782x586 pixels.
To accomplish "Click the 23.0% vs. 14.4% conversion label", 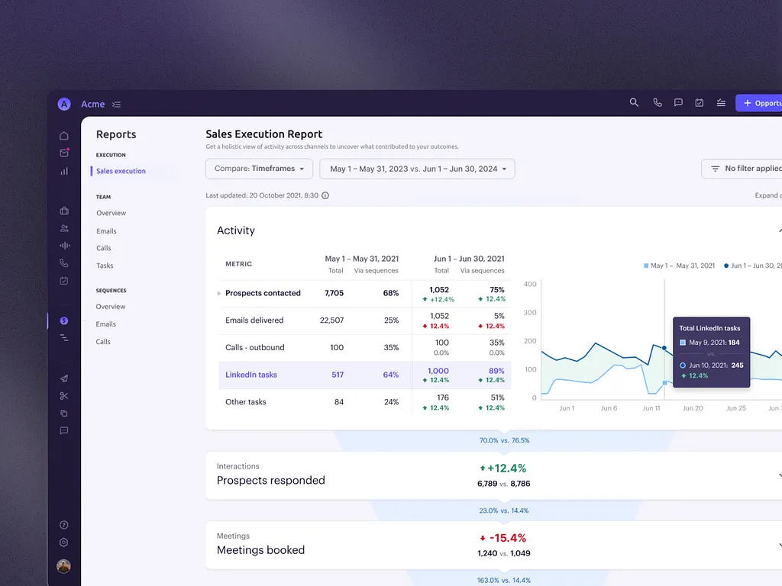I will [x=504, y=510].
